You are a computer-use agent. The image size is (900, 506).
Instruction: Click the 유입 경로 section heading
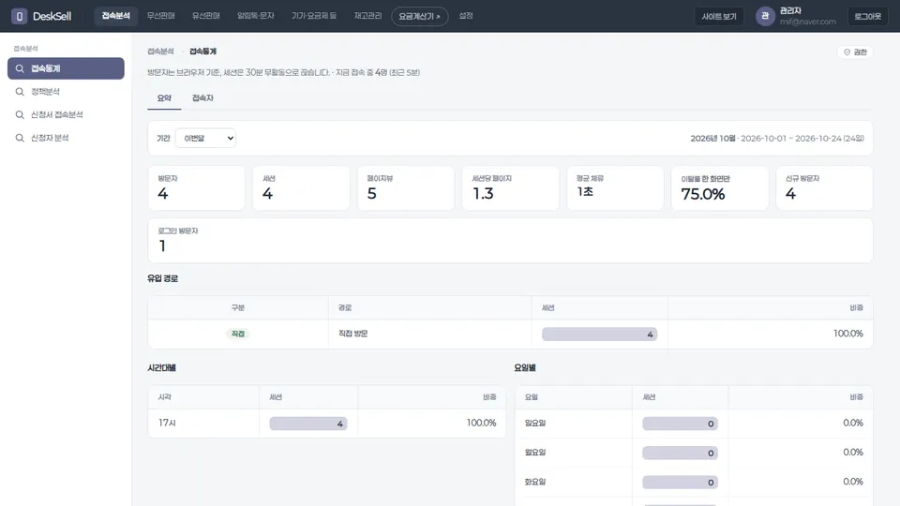162,279
